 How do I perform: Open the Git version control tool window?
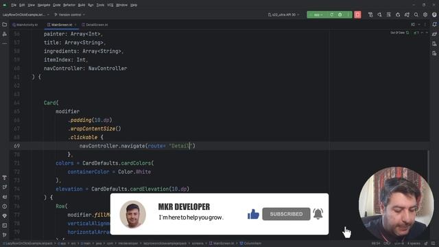coord(5,235)
